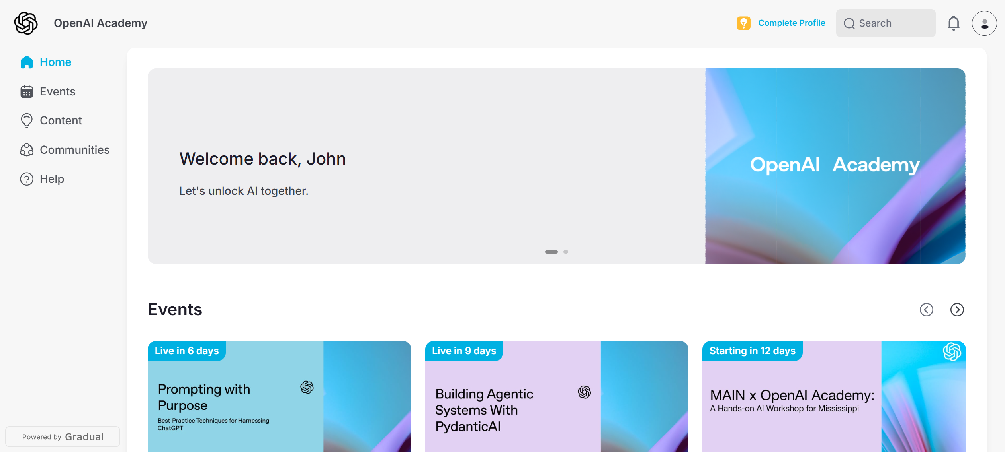Open Building Agentic Systems With PydanticAI card

click(x=557, y=396)
